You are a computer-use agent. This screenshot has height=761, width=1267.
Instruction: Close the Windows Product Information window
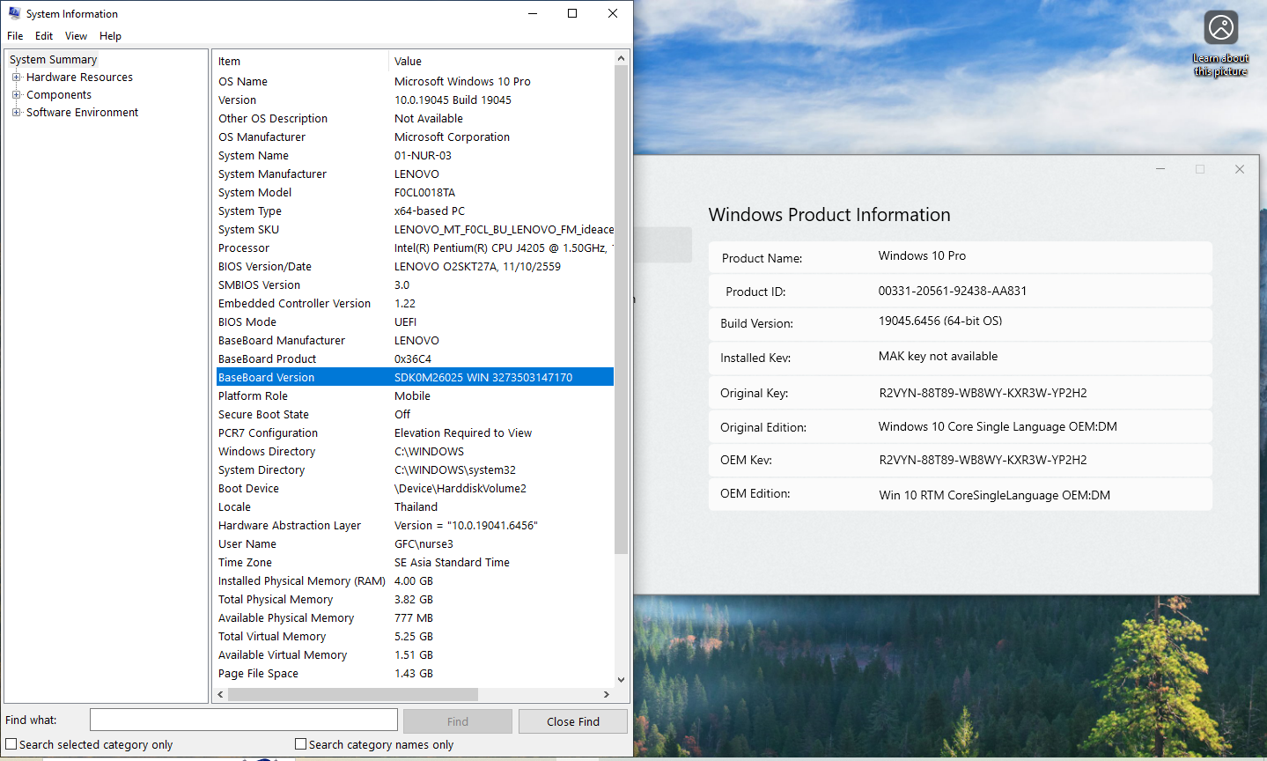tap(1239, 169)
